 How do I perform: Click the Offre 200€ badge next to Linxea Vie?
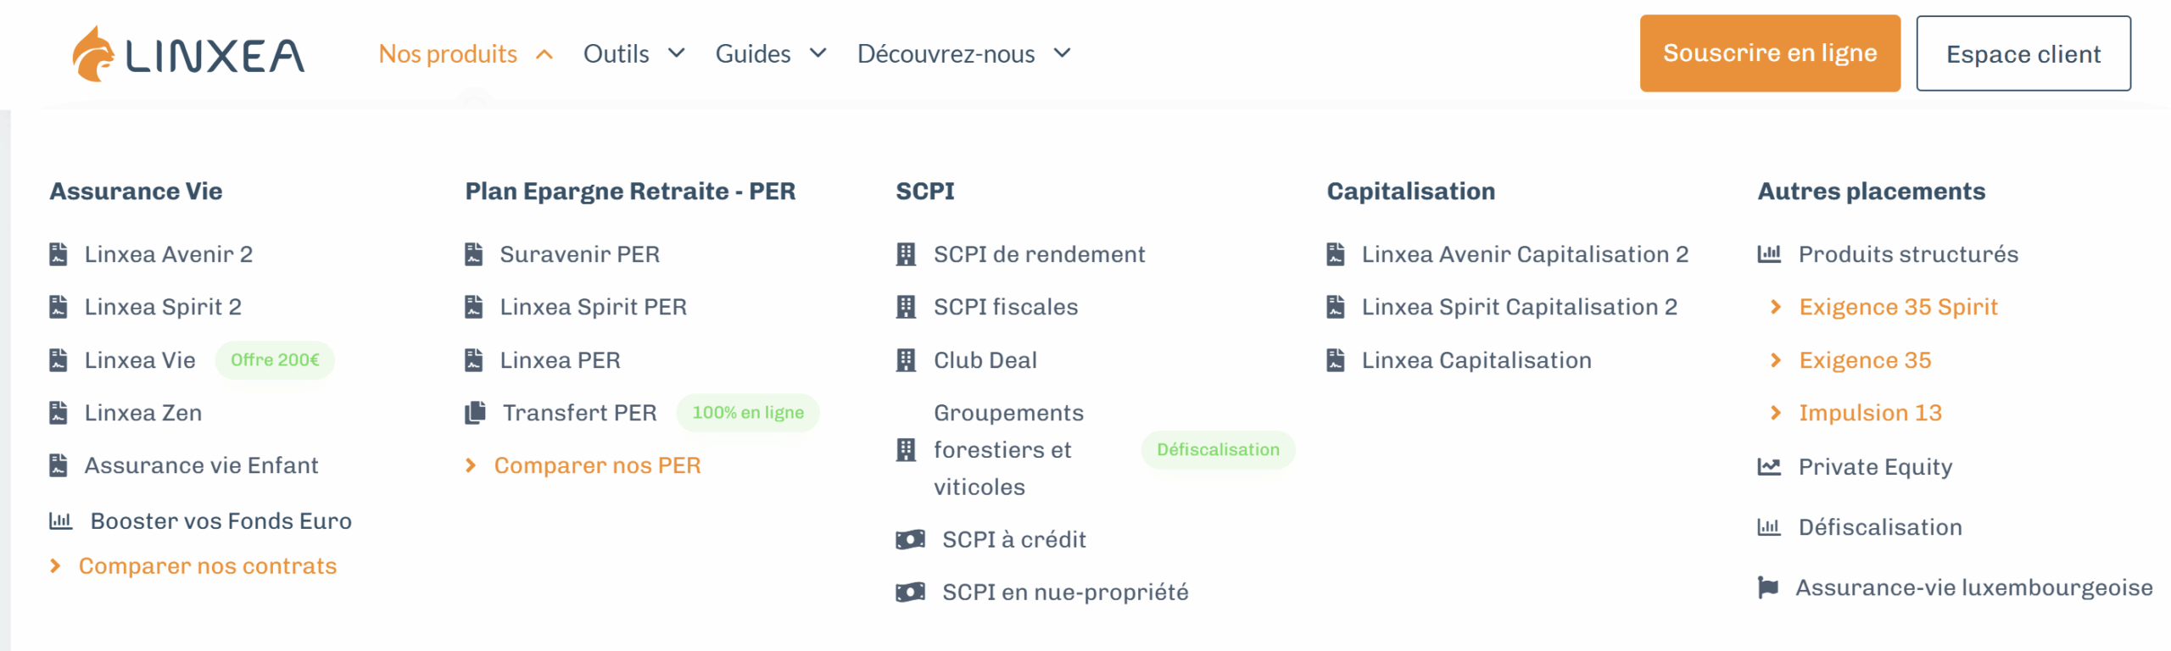pos(274,359)
